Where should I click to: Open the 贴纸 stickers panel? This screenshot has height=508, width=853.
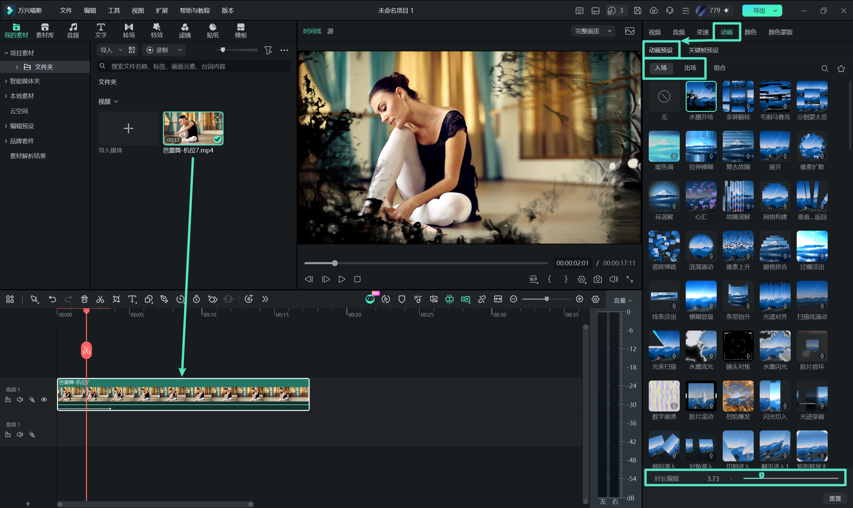tap(213, 31)
